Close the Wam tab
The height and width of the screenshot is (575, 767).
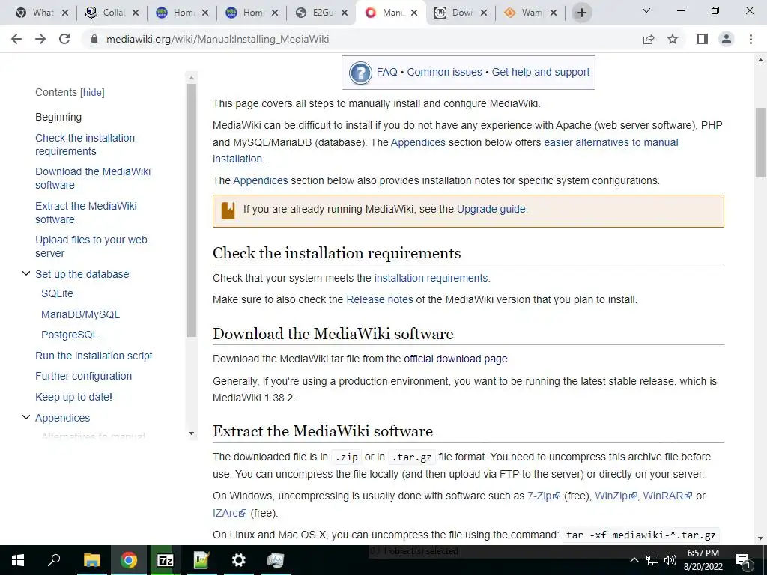coord(554,13)
